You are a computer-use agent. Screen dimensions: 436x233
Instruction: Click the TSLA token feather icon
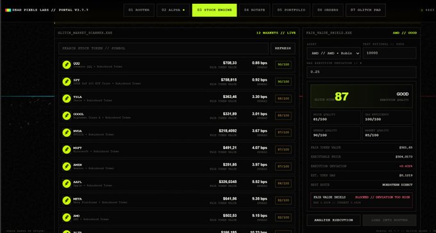(67, 99)
